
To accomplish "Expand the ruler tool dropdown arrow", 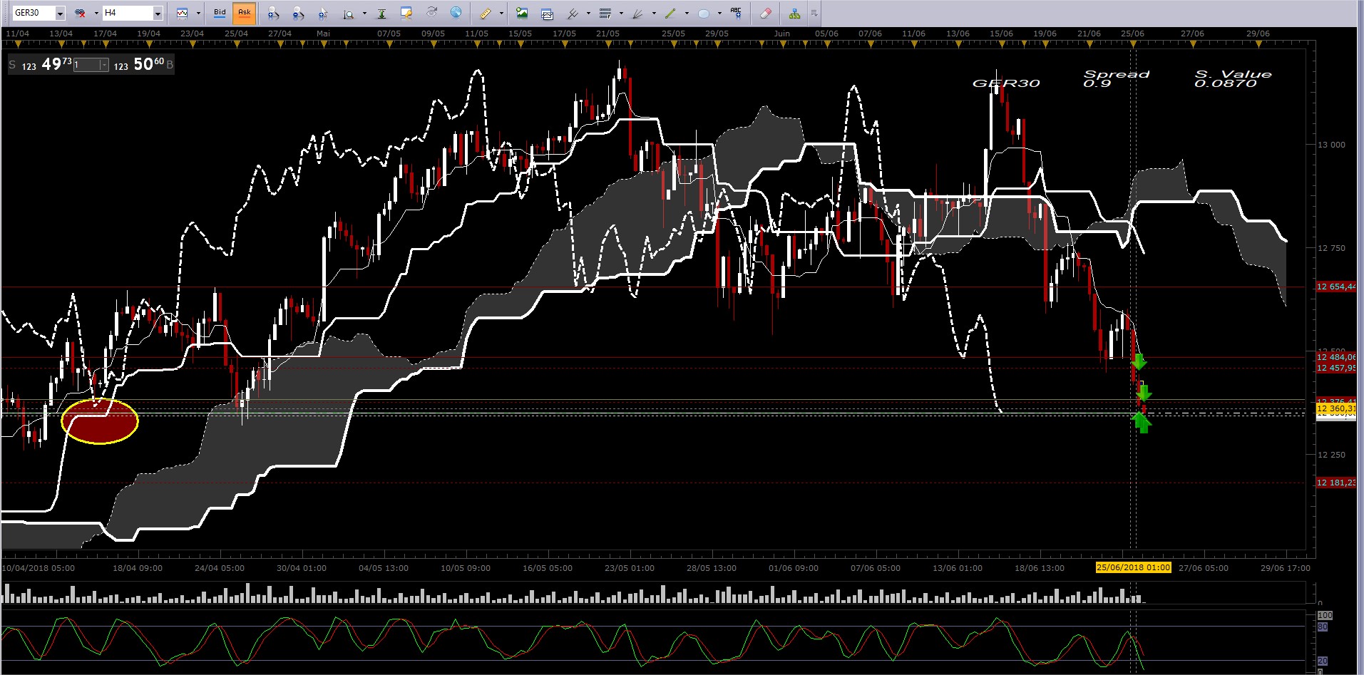I will pyautogui.click(x=501, y=13).
